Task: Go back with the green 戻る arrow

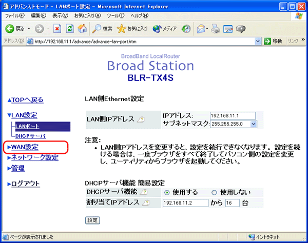Action: (x=14, y=29)
